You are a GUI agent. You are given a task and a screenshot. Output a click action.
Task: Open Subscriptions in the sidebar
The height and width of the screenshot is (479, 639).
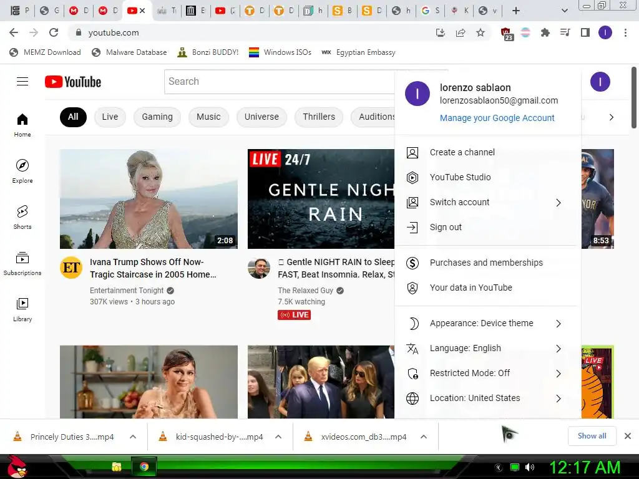tap(22, 264)
